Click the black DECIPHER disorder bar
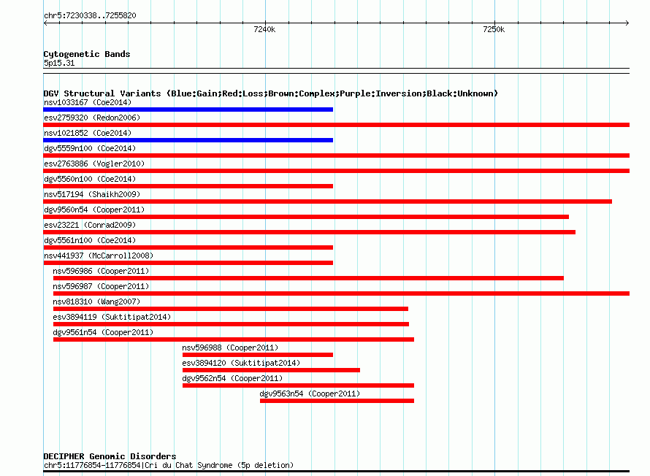Viewport: 650px width, 476px height. (x=337, y=472)
